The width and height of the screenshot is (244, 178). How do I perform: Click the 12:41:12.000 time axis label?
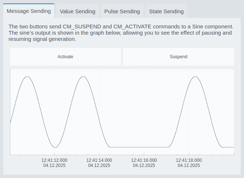(x=55, y=160)
